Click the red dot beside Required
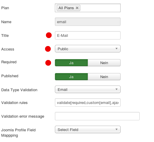This screenshot has height=142, width=154. pyautogui.click(x=48, y=63)
